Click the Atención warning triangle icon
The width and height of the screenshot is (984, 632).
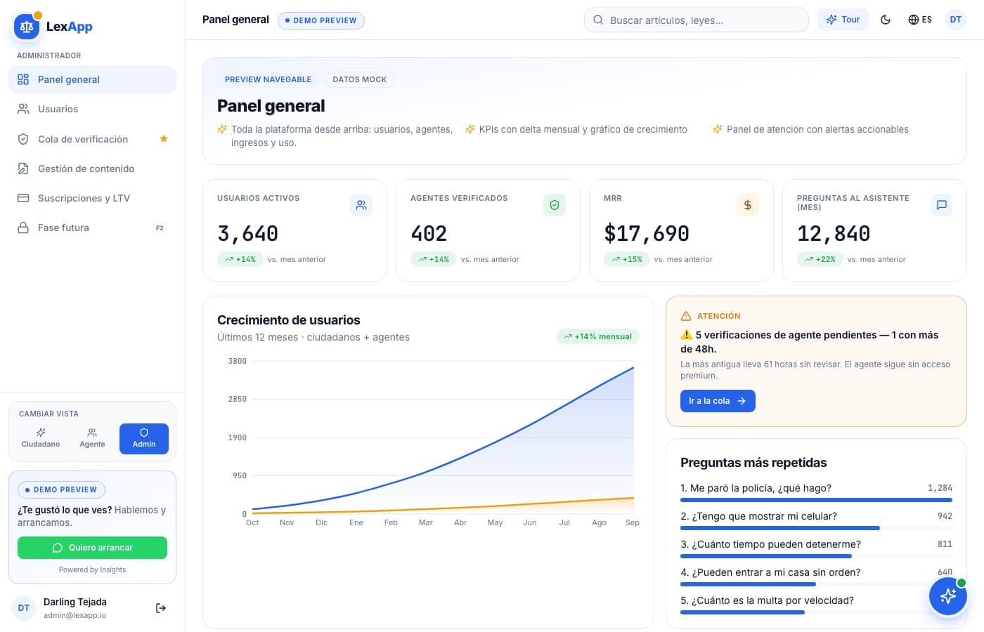pos(686,316)
